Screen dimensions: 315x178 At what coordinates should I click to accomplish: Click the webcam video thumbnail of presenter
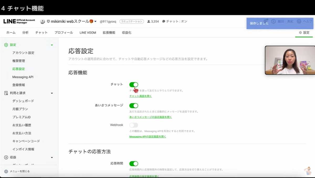(x=290, y=60)
